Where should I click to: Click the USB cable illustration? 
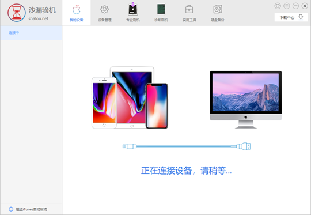(x=187, y=146)
